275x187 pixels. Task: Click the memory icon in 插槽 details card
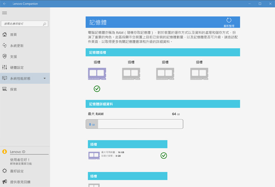94,155
